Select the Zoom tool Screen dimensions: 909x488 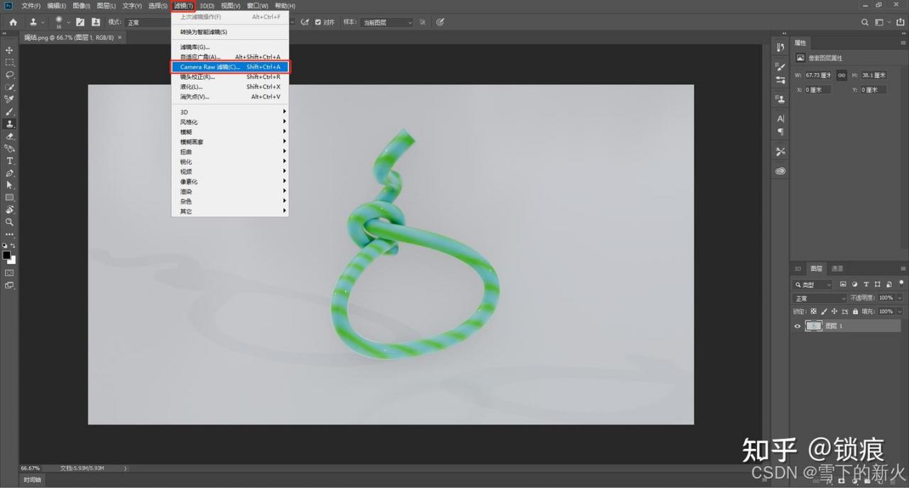tap(9, 222)
